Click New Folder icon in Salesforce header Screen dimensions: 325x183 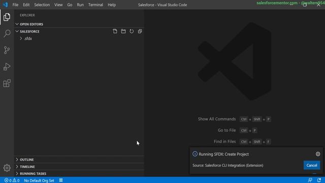pyautogui.click(x=123, y=32)
